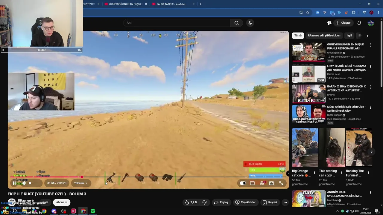Open options for BARAN X ERAY video
This screenshot has width=383, height=215.
coord(370,87)
